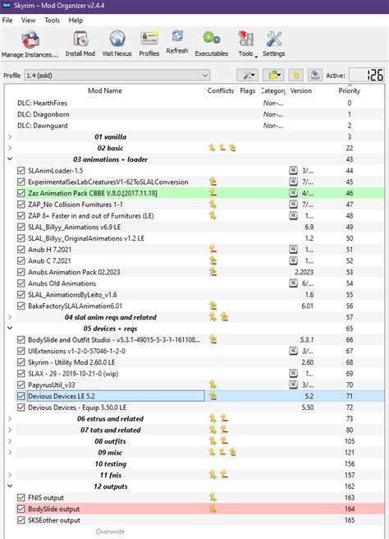
Task: Click notes icon on SLAnimLoader-1.5 row
Action: click(x=293, y=170)
